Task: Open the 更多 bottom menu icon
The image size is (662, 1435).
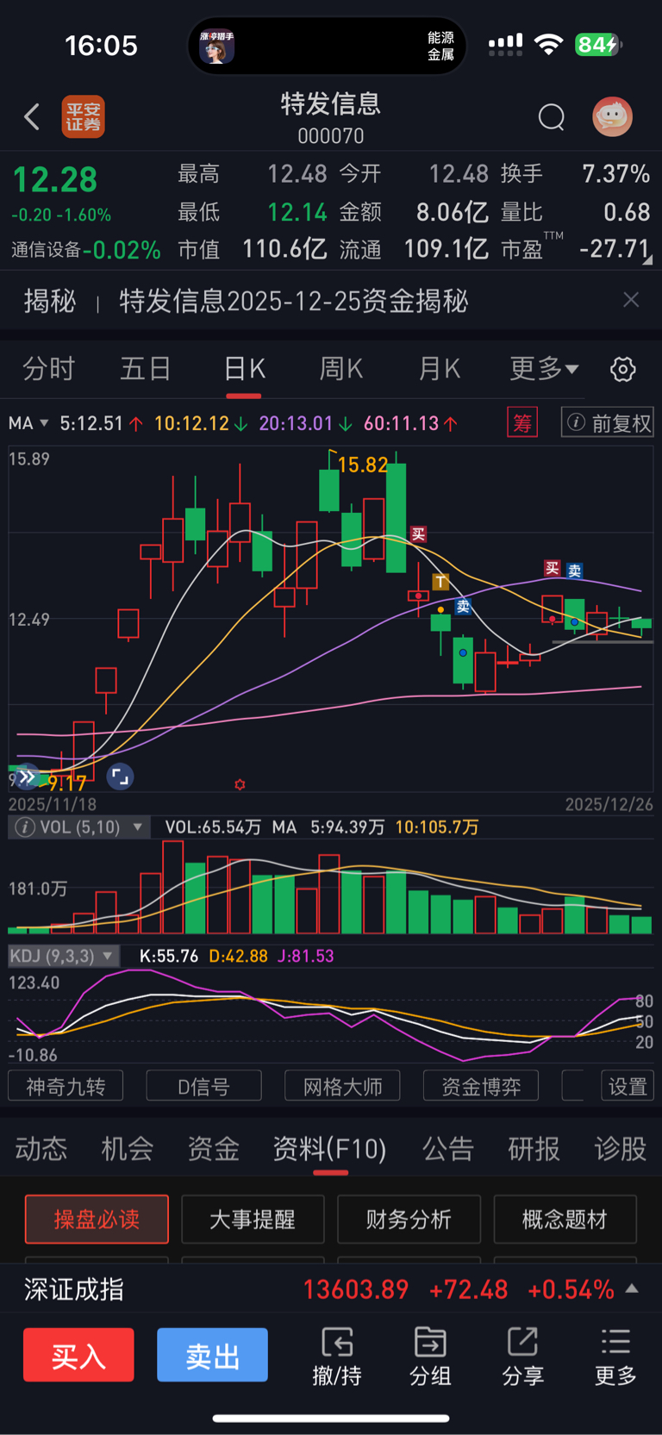Action: click(x=615, y=1357)
